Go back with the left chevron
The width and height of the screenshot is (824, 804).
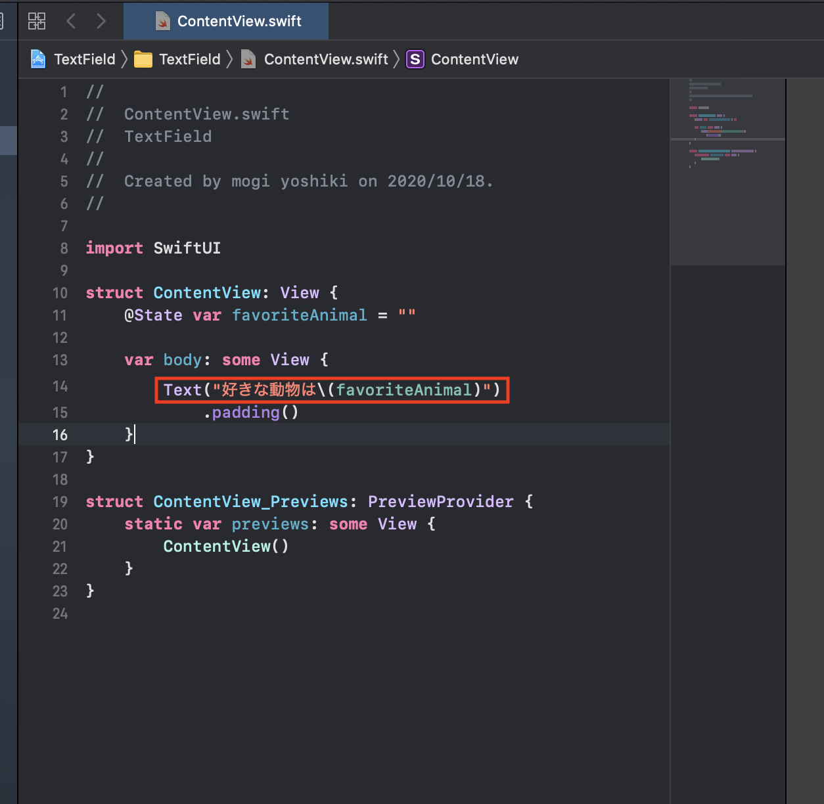coord(71,21)
